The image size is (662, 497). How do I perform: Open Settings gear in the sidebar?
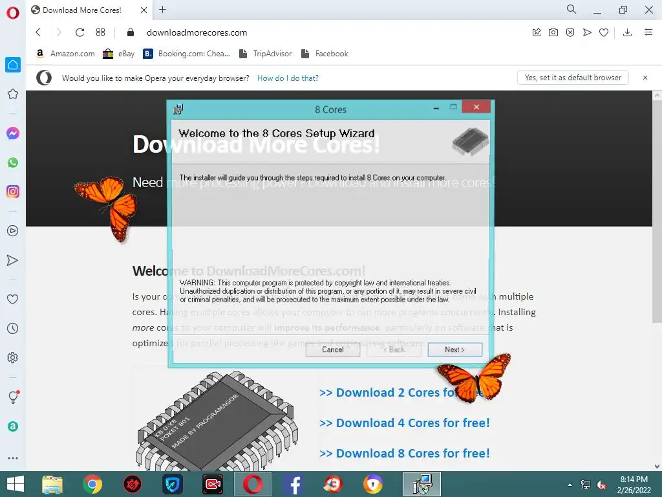[13, 357]
